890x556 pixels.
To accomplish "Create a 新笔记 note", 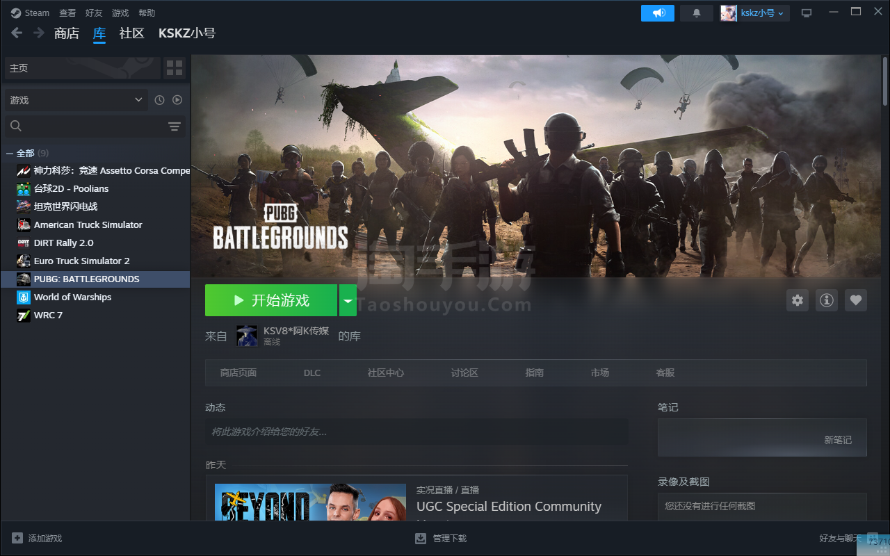I will pos(837,440).
